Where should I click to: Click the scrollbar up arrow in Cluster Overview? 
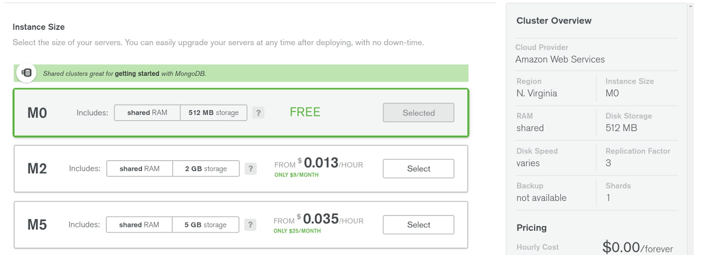(x=691, y=6)
